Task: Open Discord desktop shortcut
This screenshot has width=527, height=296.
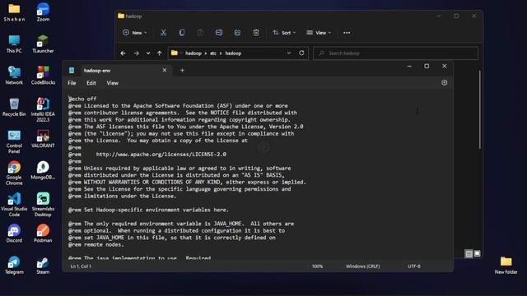Action: pyautogui.click(x=14, y=234)
